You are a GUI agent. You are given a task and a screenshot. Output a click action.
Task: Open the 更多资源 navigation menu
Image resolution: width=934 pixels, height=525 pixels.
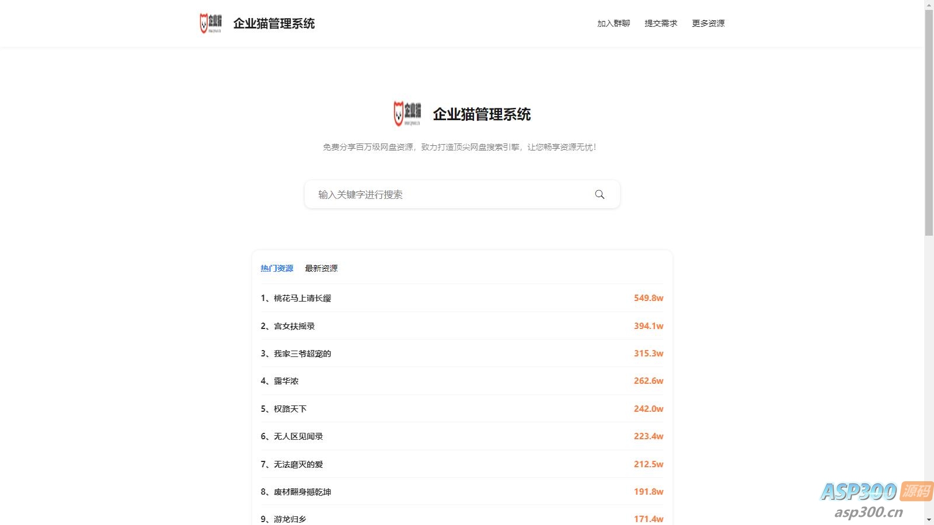coord(708,23)
